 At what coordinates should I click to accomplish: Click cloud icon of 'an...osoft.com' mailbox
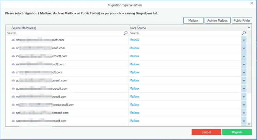coord(13,48)
